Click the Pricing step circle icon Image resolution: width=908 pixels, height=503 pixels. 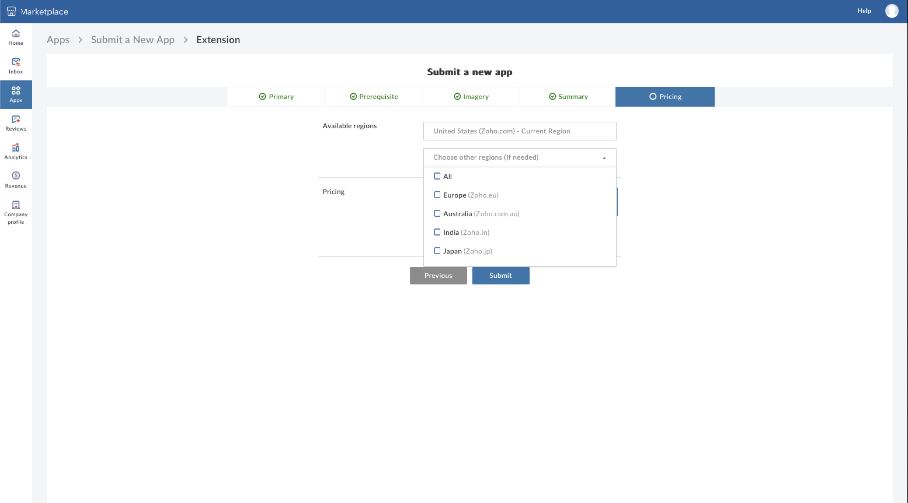coord(653,96)
